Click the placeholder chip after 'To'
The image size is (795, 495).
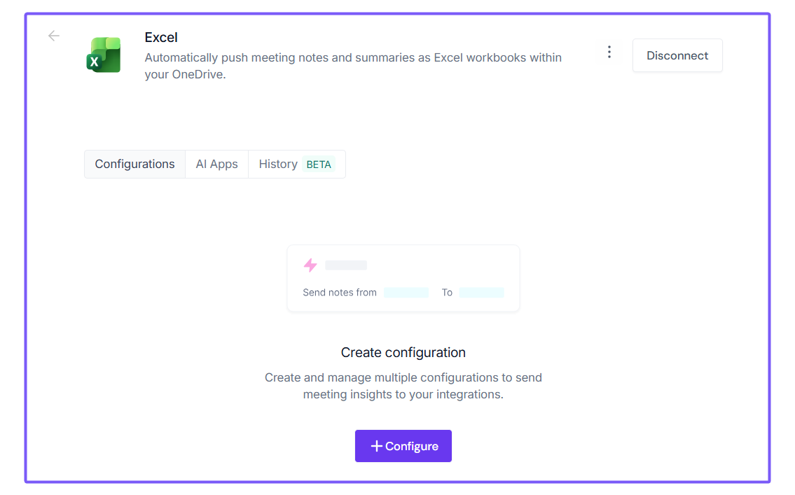coord(481,293)
